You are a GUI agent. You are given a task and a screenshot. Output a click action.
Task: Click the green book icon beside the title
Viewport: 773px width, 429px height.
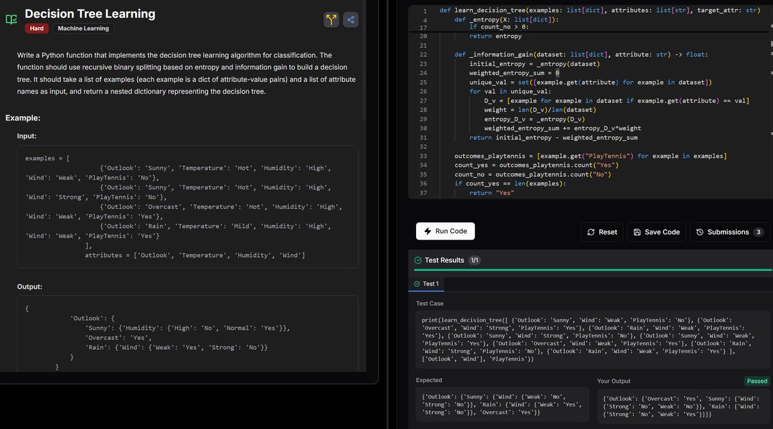[11, 19]
